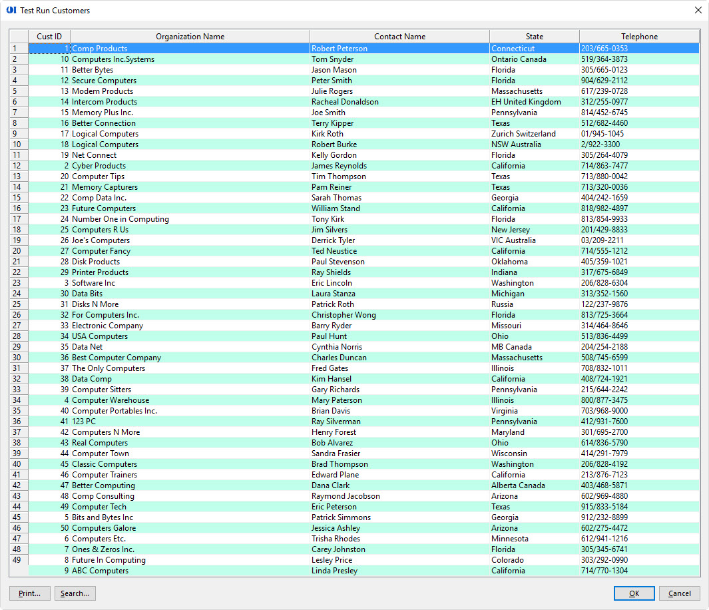Select Real Computers organization
This screenshot has height=610, width=709.
point(190,443)
